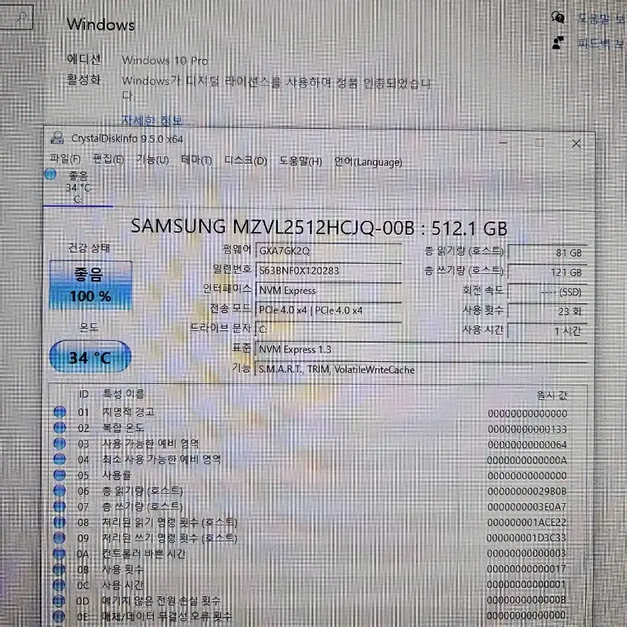Minimize the CrystalDiskInfo window
Image resolution: width=627 pixels, height=627 pixels.
(504, 143)
